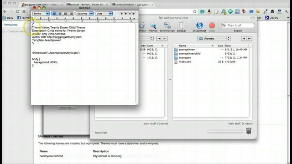Open twentyeleven folder icon in themes list
Image resolution: width=292 pixels, height=164 pixels.
[x=176, y=50]
